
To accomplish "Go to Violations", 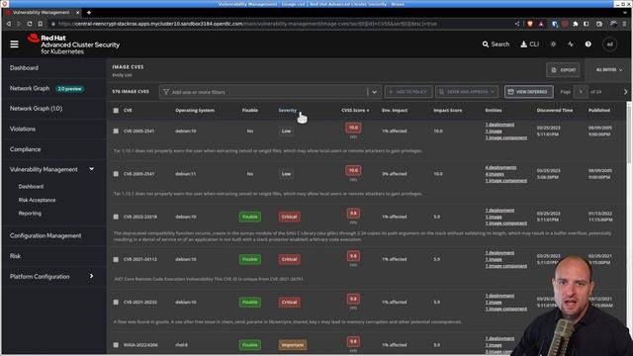I will (x=23, y=129).
